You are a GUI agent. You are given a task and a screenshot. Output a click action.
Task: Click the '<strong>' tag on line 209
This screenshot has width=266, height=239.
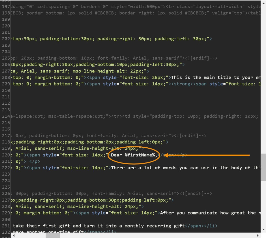(182, 84)
